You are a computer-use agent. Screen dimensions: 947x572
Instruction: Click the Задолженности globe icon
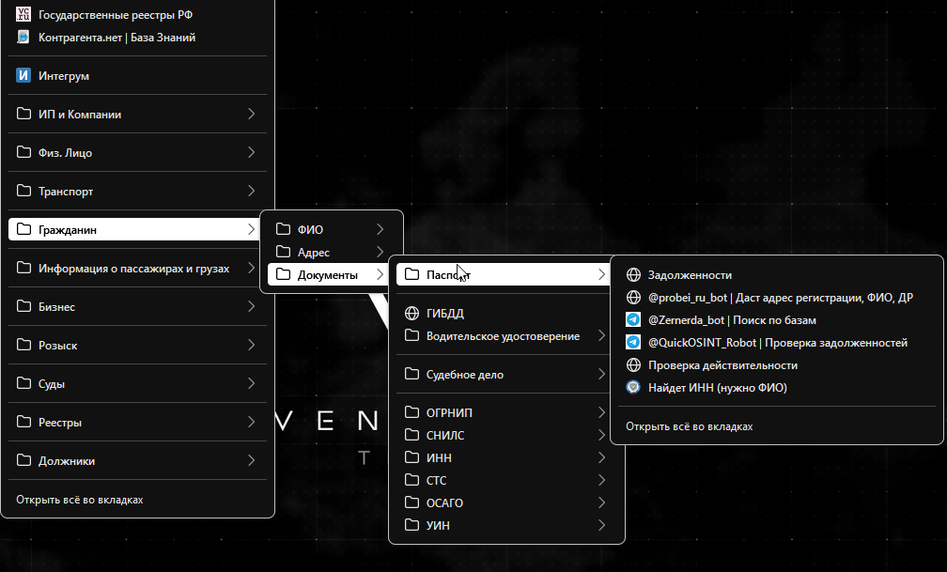pos(633,275)
